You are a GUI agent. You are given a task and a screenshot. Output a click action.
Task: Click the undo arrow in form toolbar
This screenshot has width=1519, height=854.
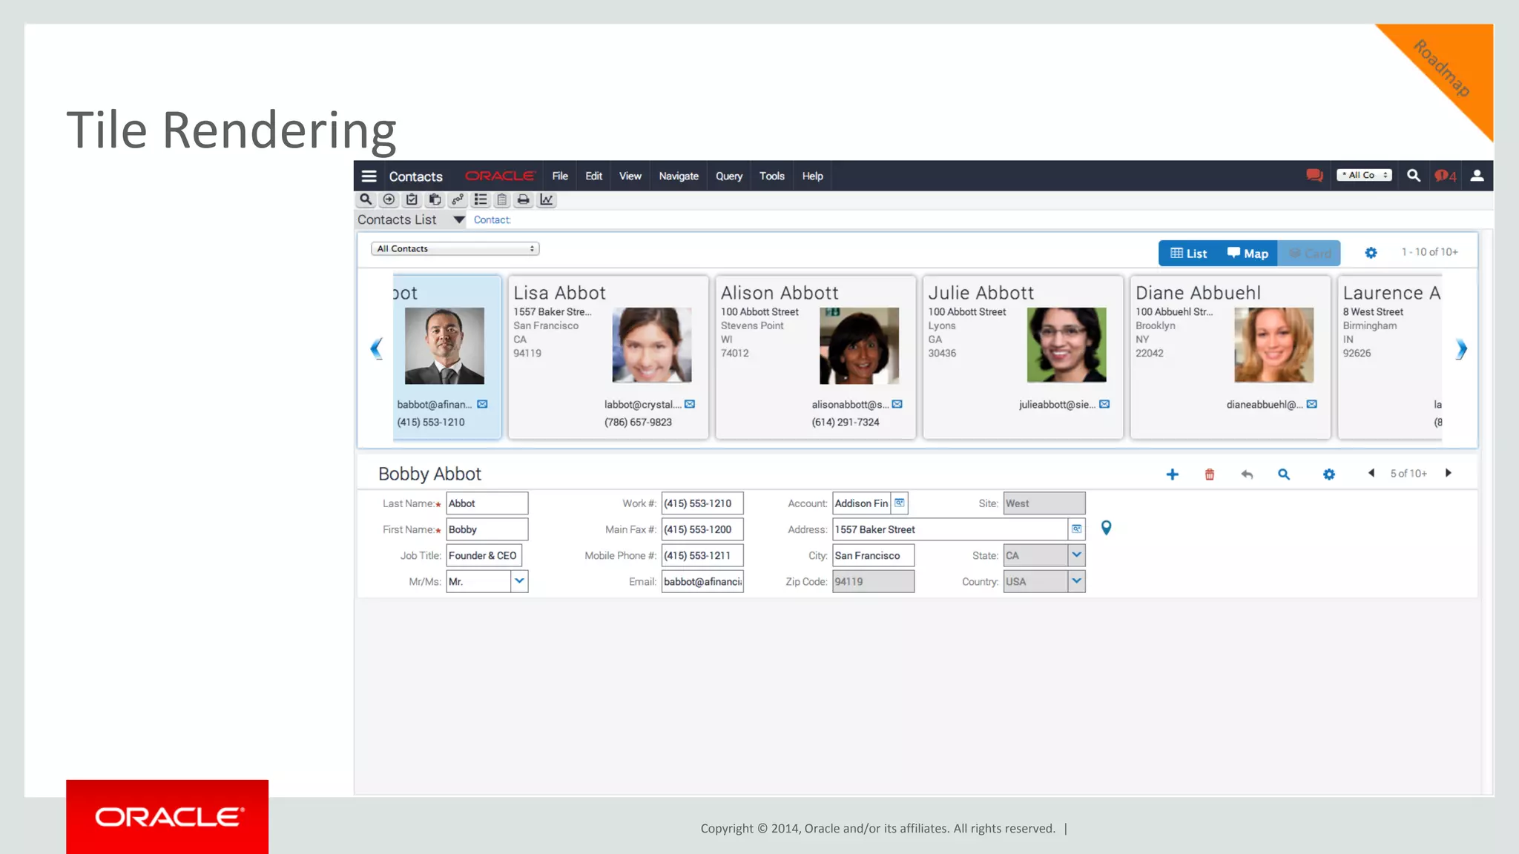(1247, 474)
